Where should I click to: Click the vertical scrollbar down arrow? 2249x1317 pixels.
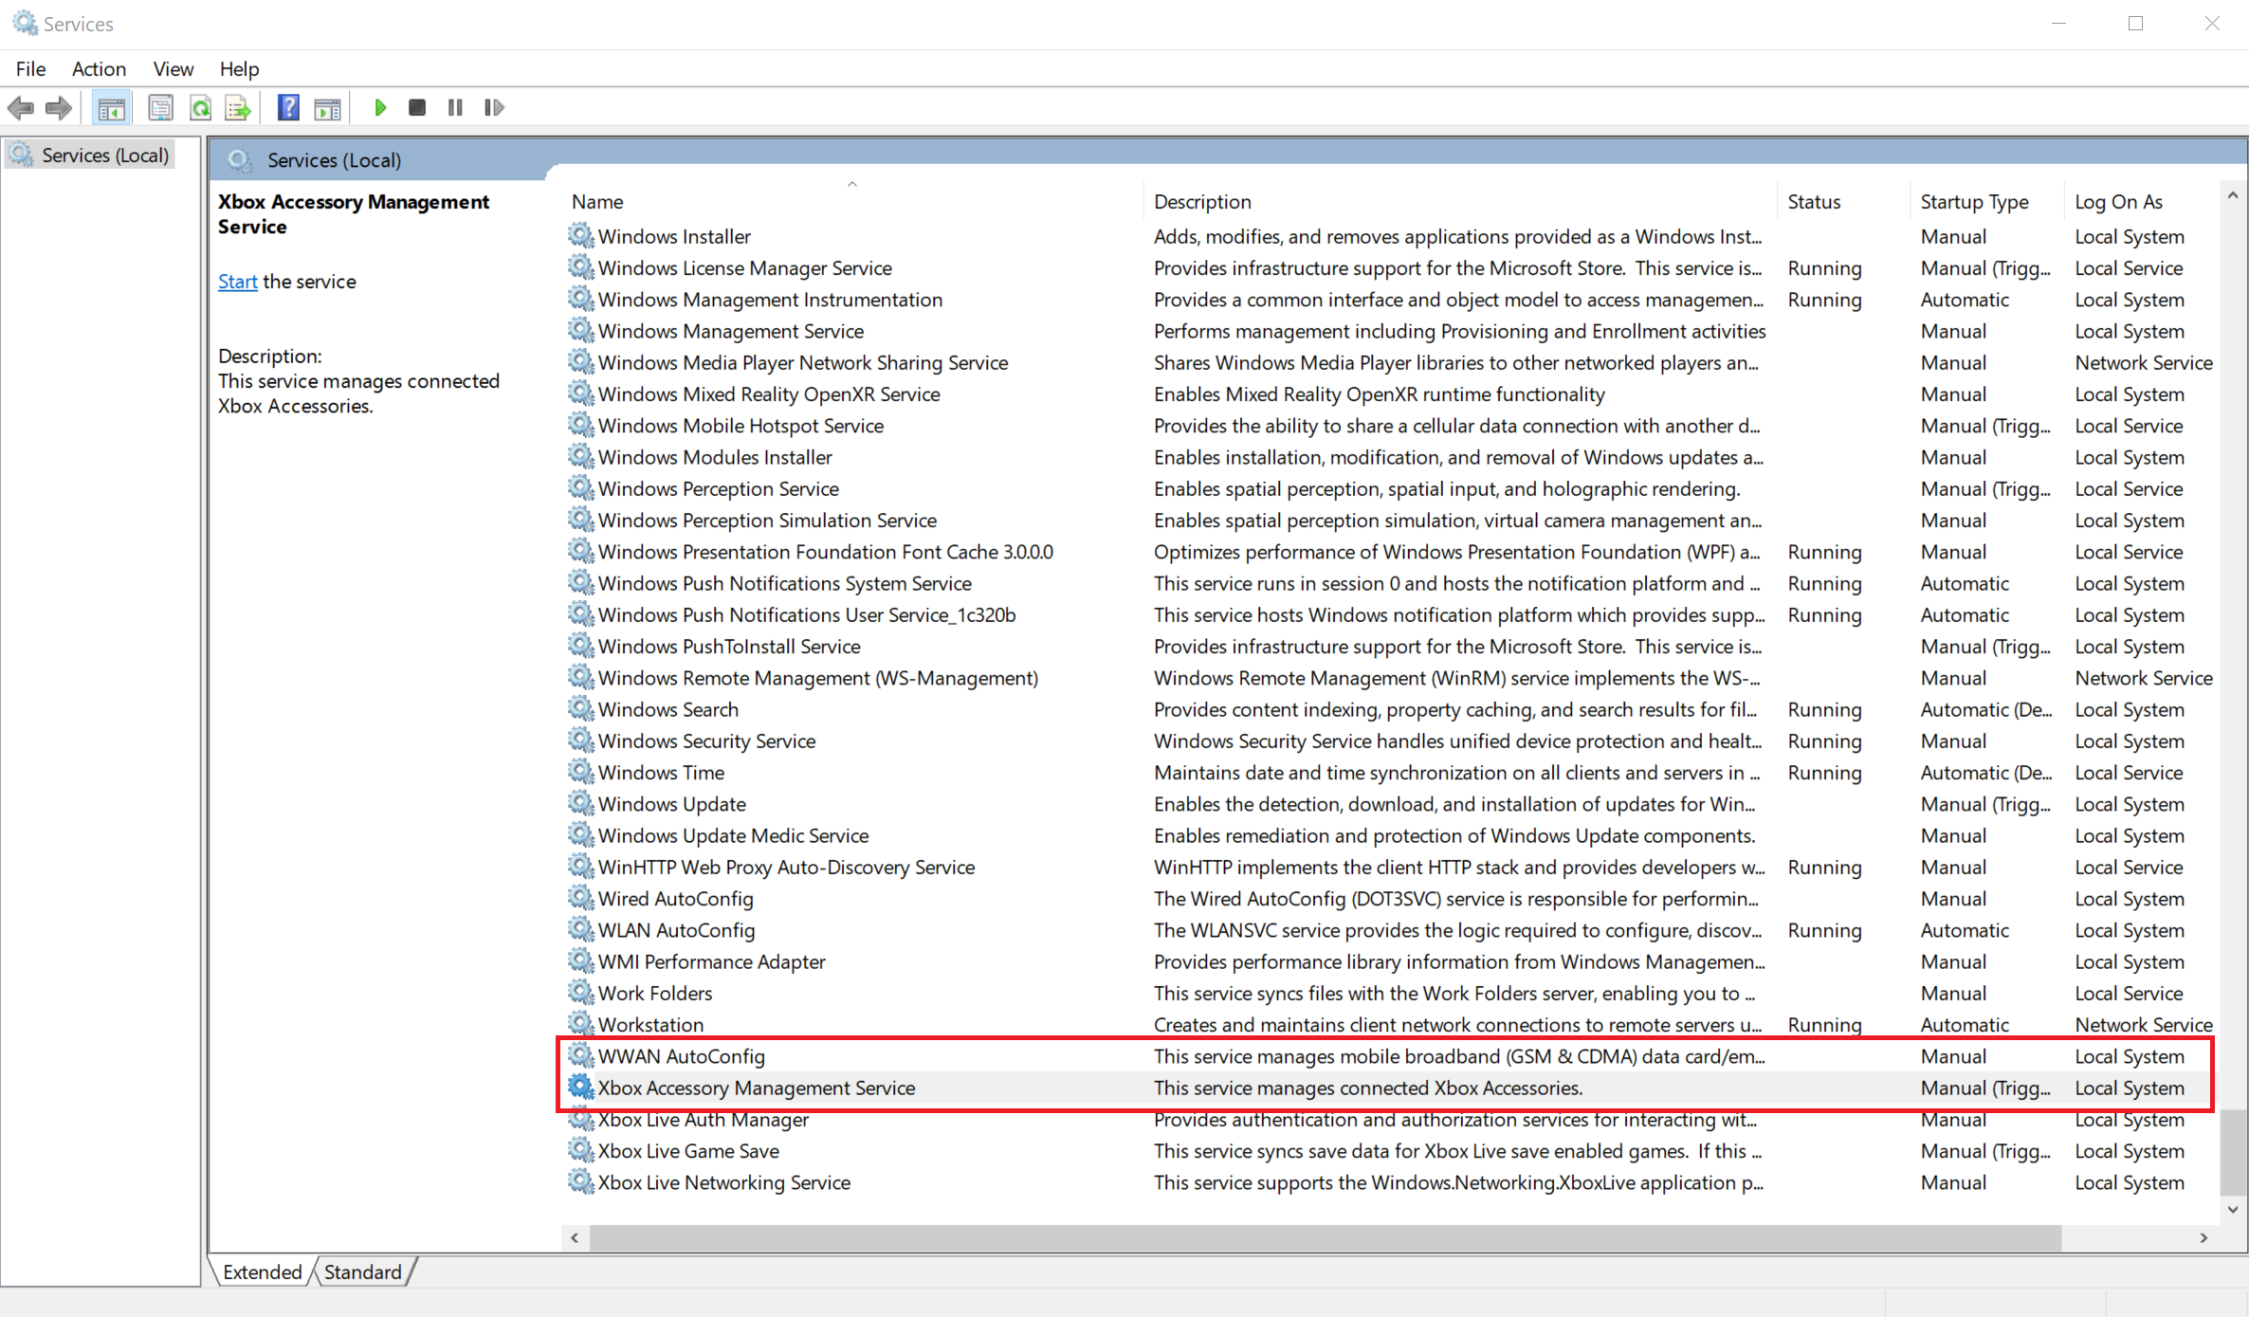tap(2233, 1210)
